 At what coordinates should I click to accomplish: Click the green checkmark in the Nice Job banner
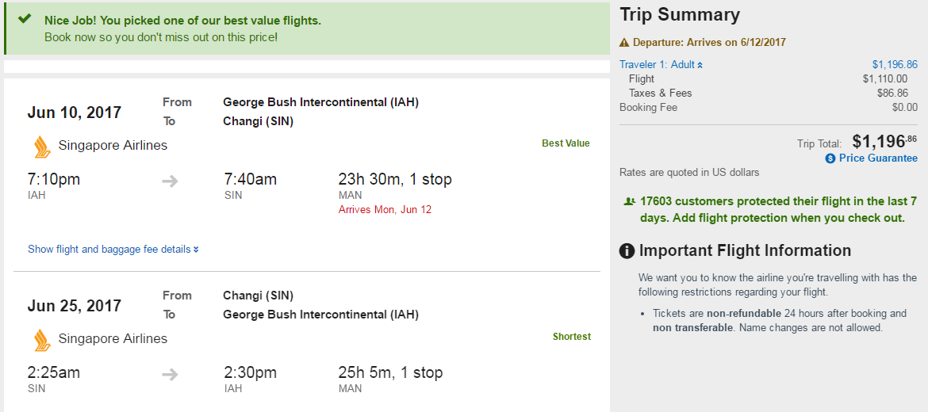tap(25, 19)
